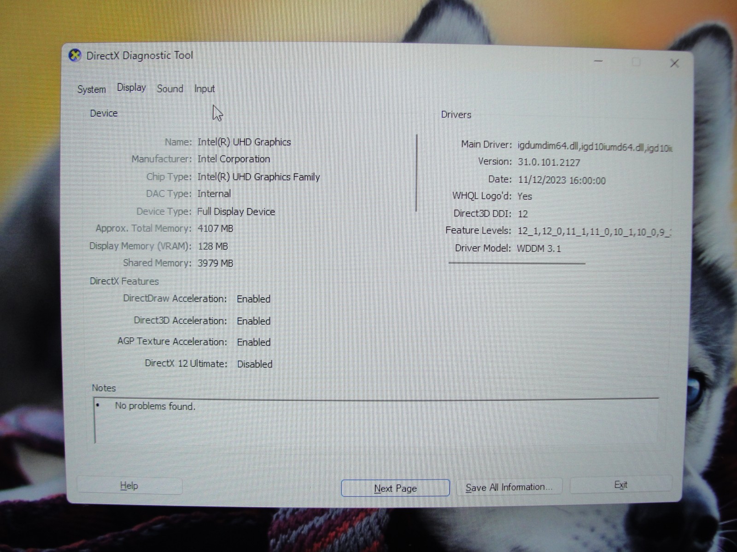The image size is (737, 552).
Task: Minimize the DirectX Diagnostic Tool window
Action: tap(598, 61)
